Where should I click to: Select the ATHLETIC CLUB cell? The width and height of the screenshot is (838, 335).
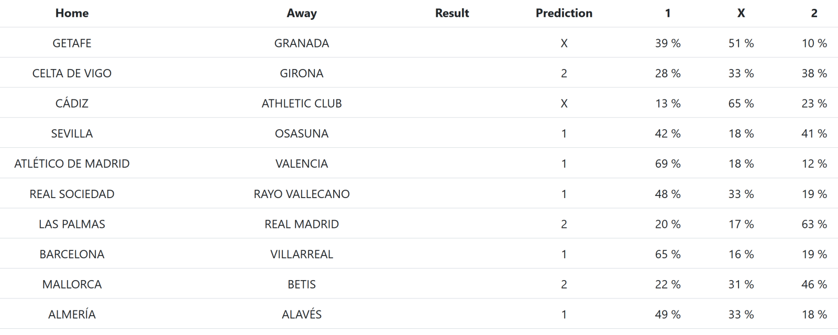pos(302,103)
